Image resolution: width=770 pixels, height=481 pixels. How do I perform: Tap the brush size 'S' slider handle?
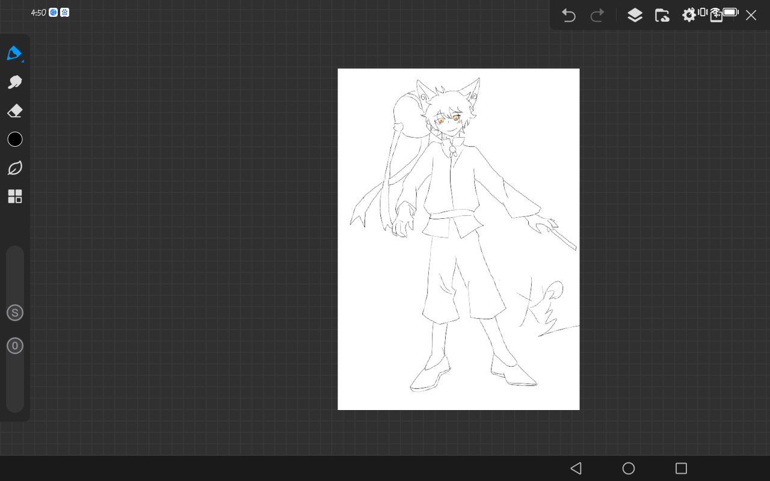tap(15, 313)
